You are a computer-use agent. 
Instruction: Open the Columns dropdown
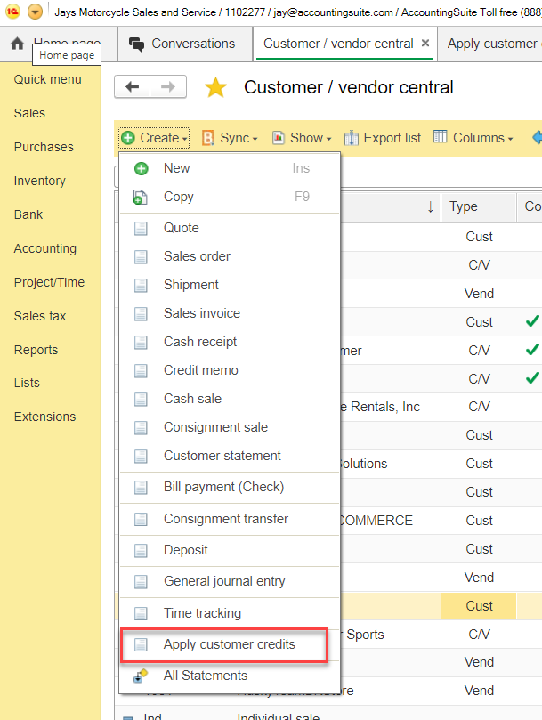[x=473, y=138]
